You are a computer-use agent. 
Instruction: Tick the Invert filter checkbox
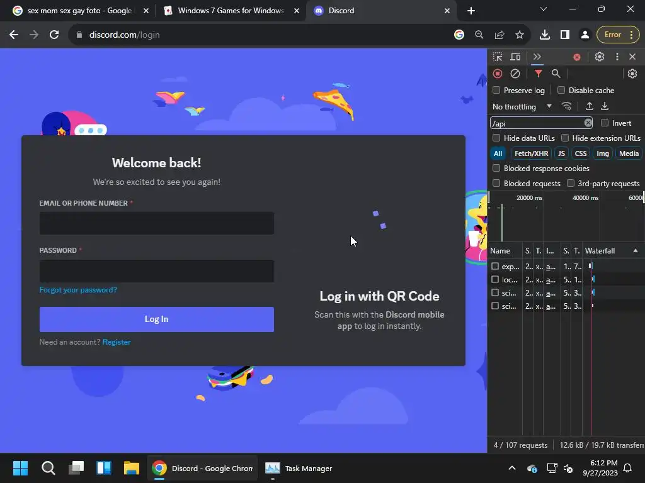pos(604,123)
